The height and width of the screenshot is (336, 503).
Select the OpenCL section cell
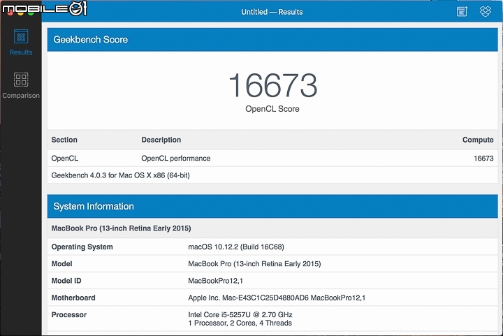[x=65, y=159]
